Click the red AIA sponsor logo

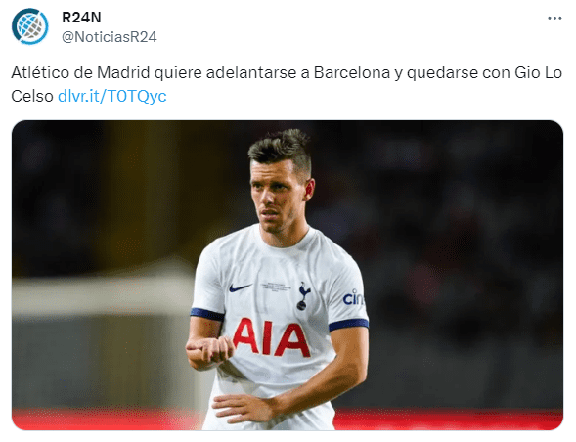pyautogui.click(x=271, y=338)
